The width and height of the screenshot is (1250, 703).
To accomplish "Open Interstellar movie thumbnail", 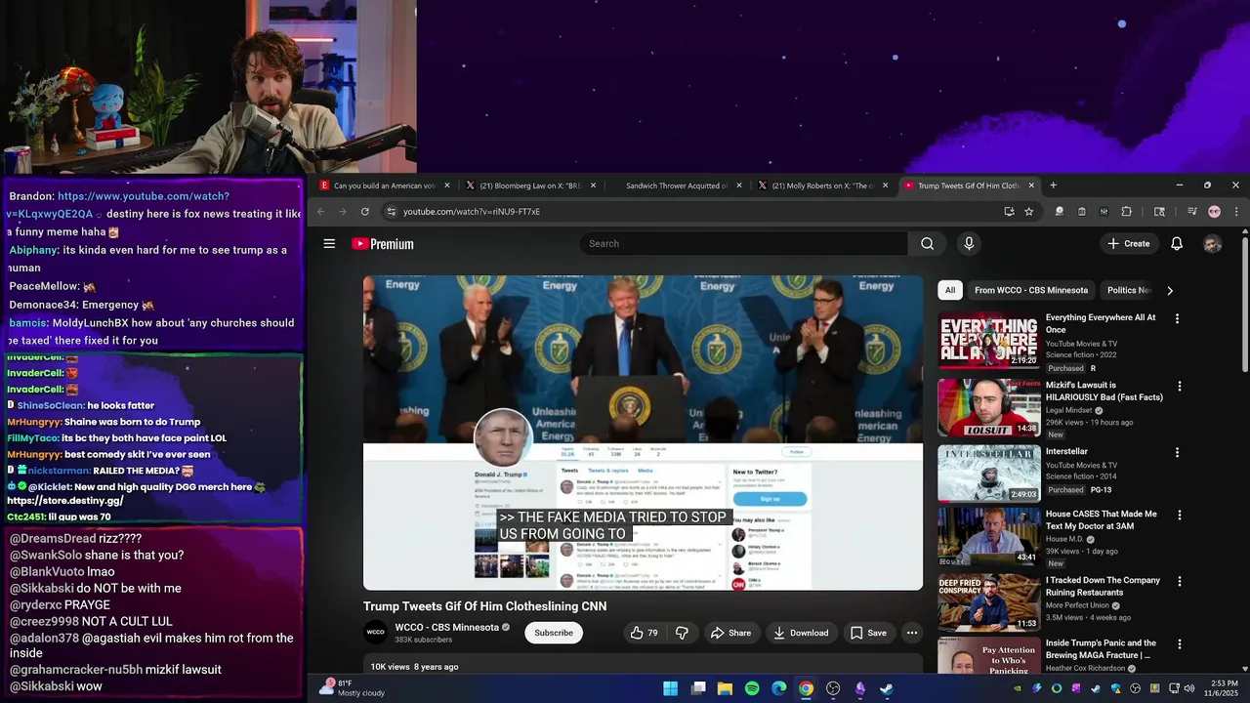I will coord(989,474).
